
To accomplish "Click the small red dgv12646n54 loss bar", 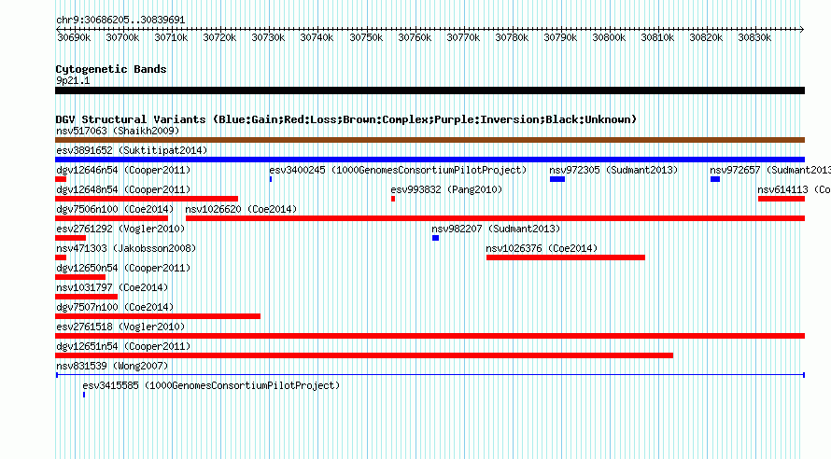I will click(61, 179).
